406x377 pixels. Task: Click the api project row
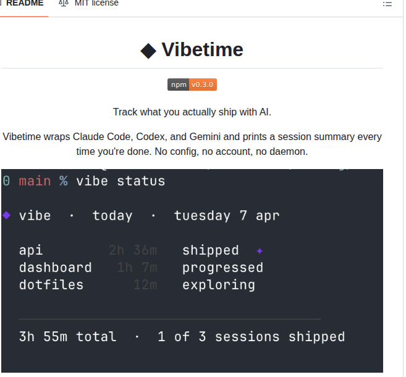[141, 251]
